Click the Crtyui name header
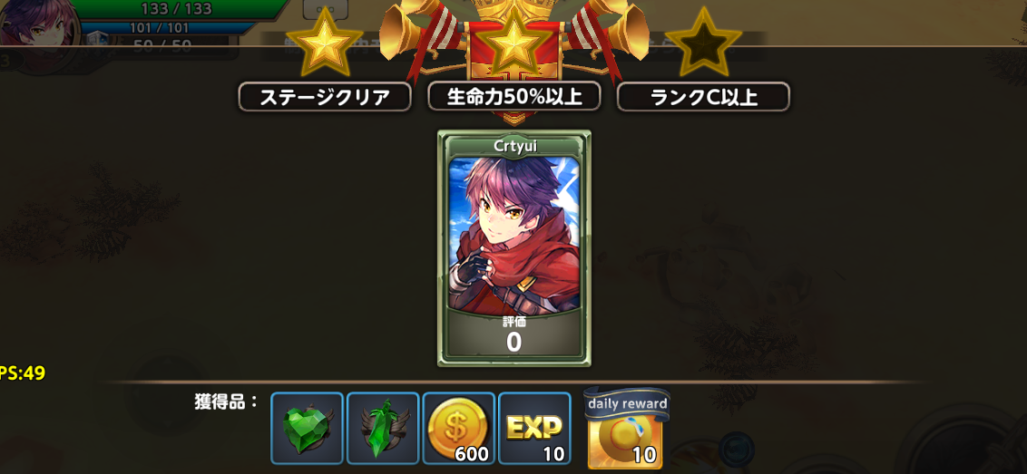1027x474 pixels. (514, 146)
